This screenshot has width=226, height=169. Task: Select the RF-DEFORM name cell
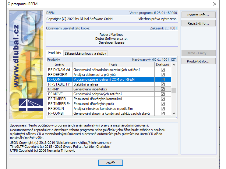(59, 75)
